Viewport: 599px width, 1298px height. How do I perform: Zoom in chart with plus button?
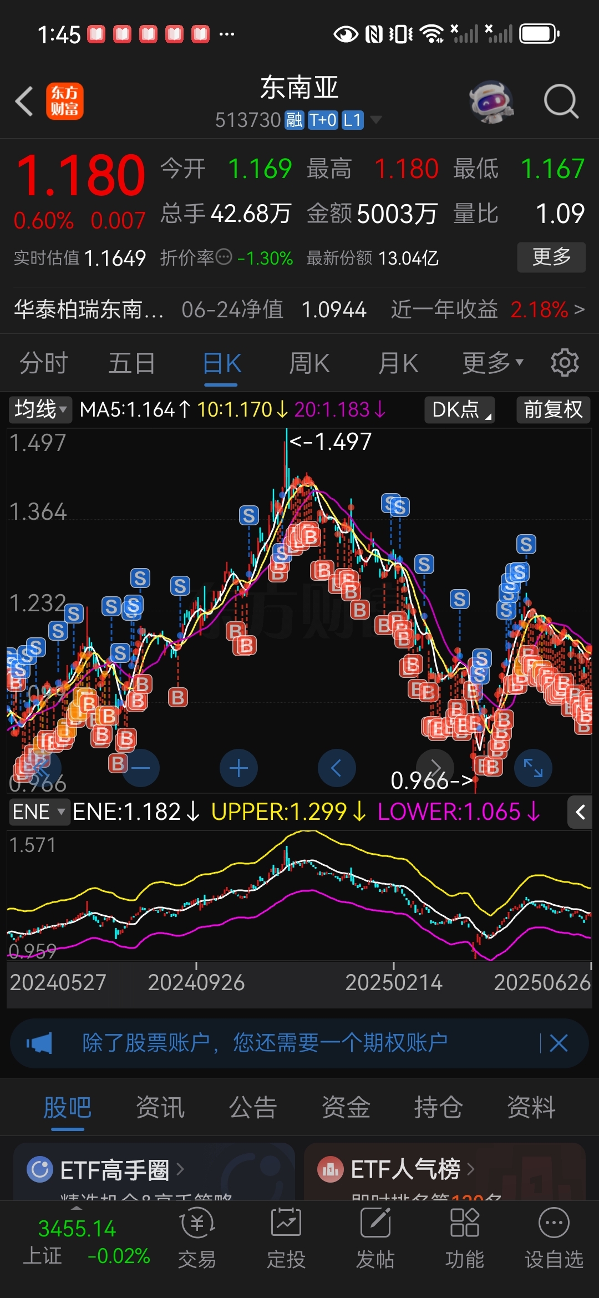pos(238,768)
